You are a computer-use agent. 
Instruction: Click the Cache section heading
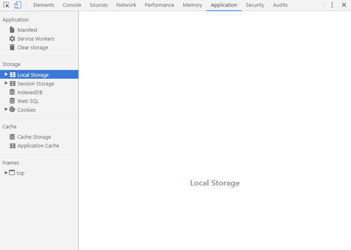tap(10, 127)
